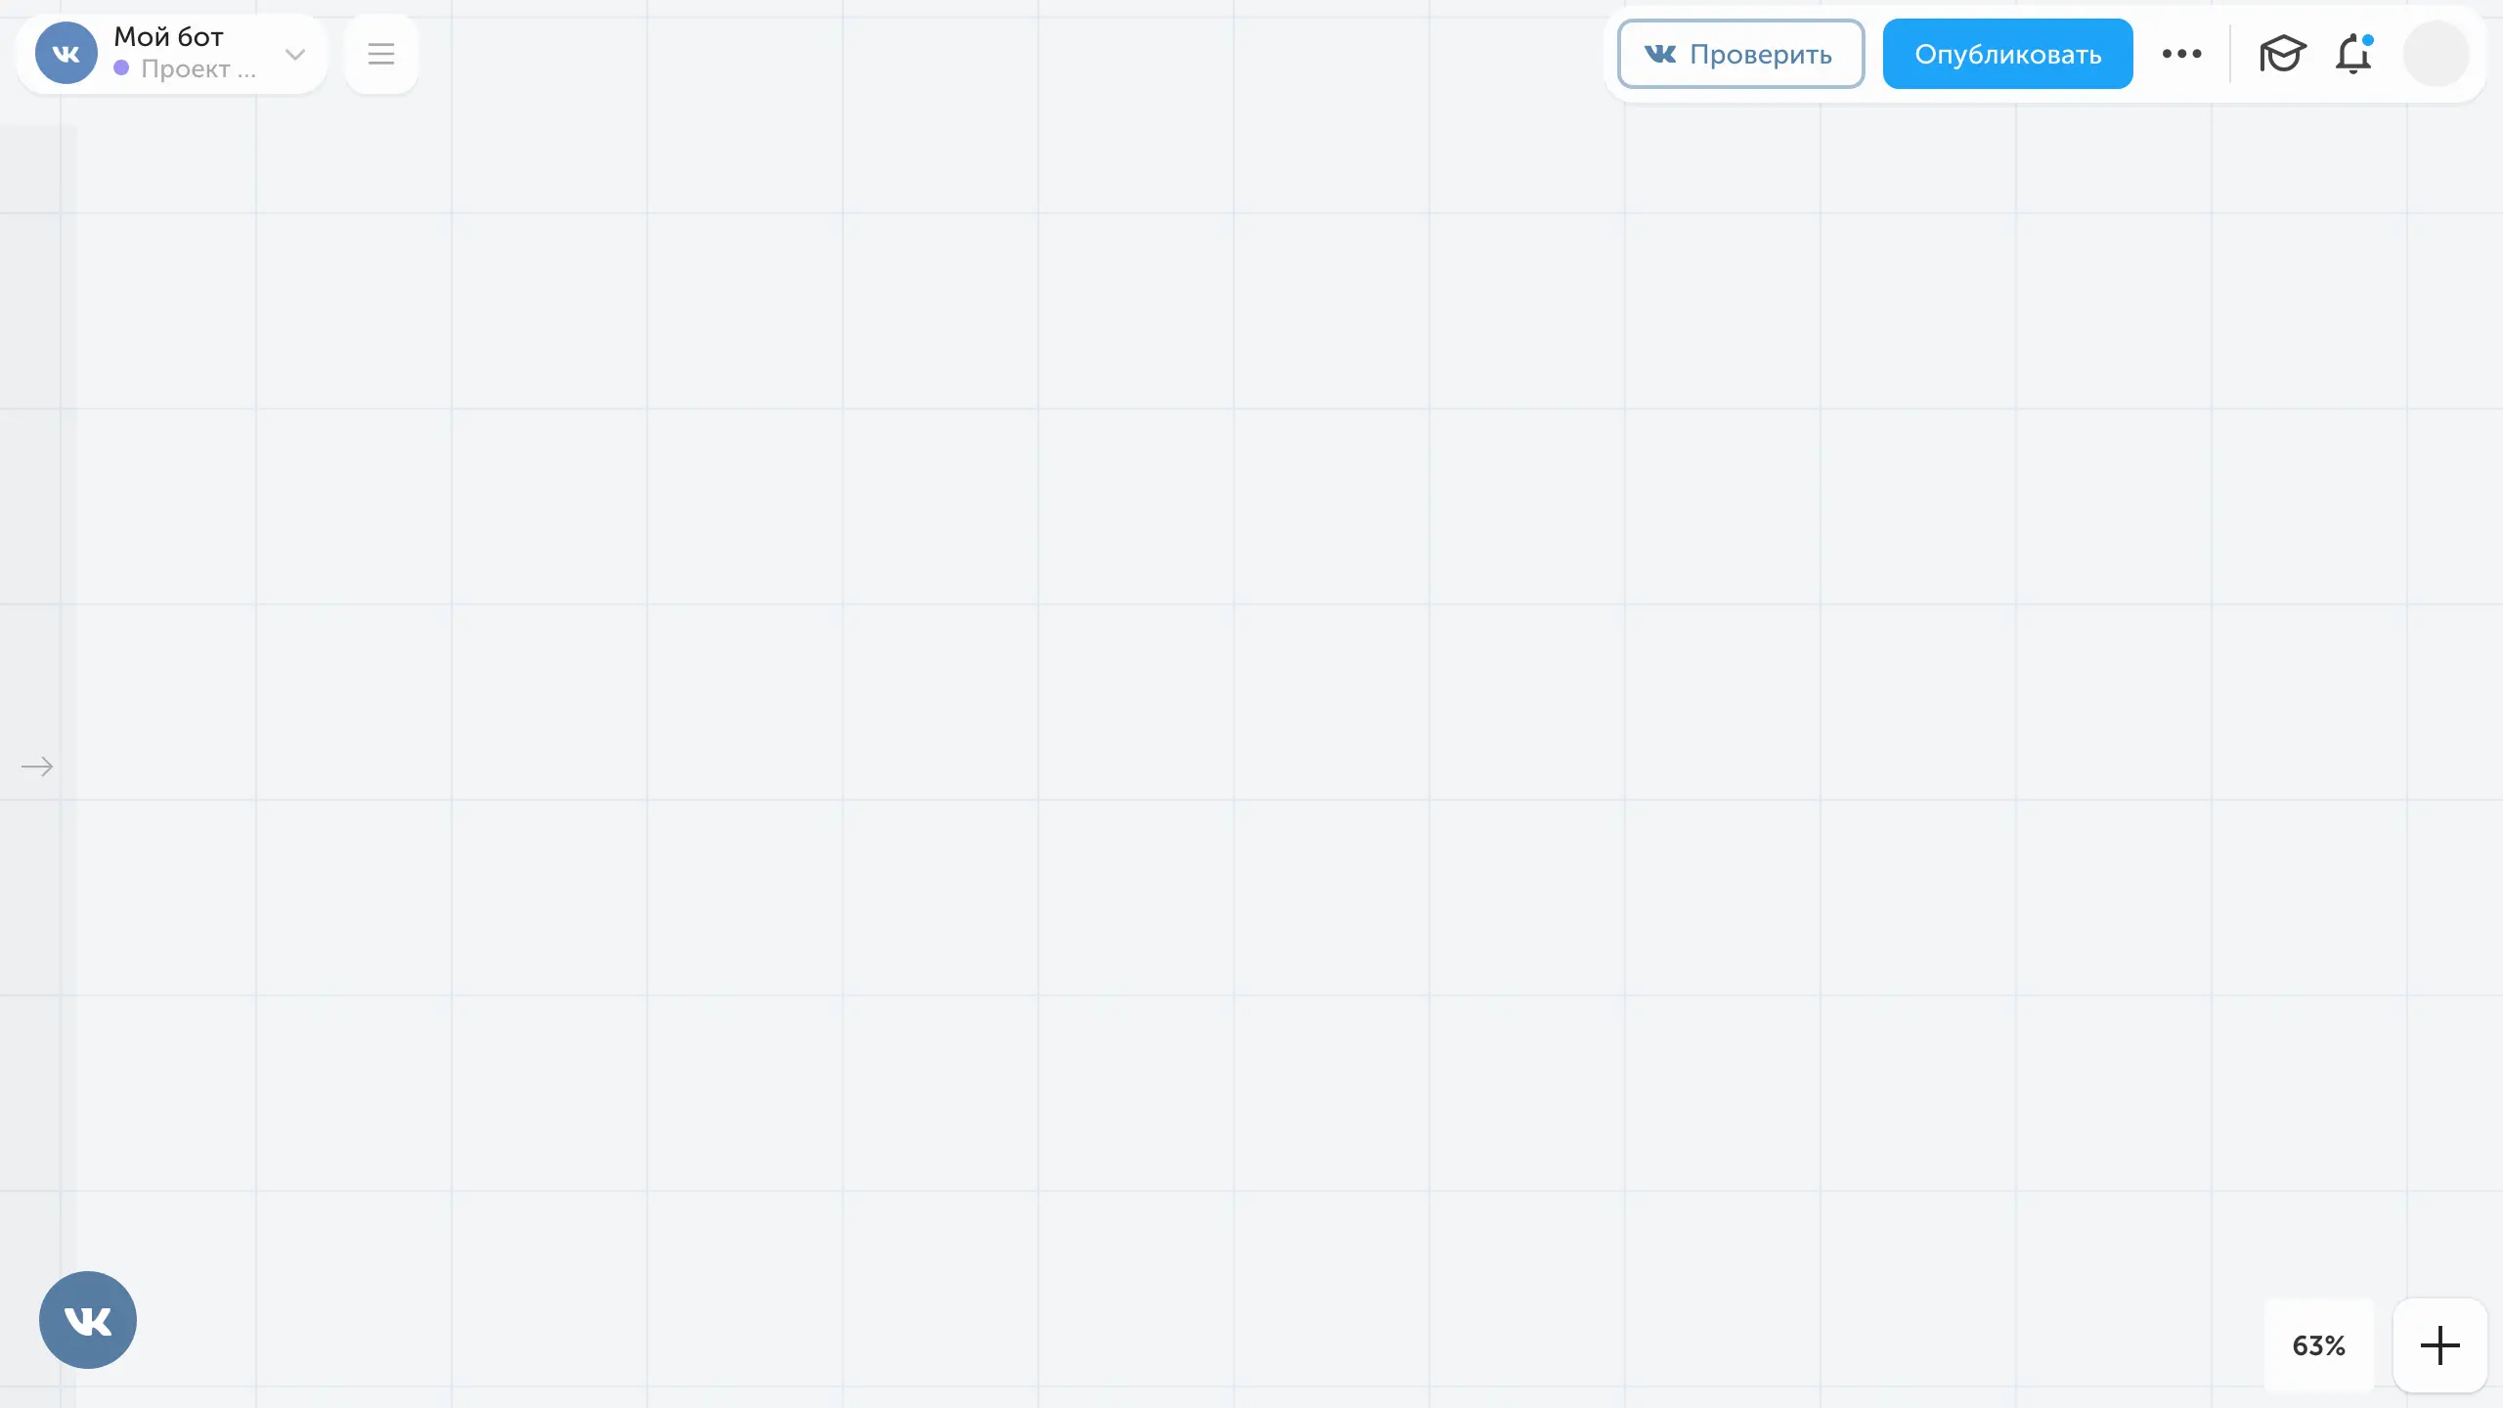This screenshot has height=1408, width=2503.
Task: Click the Проверить button
Action: [1740, 54]
